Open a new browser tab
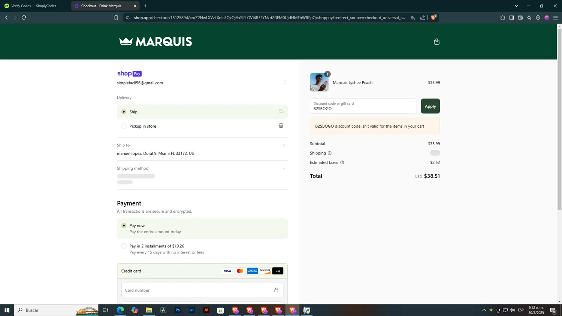Image resolution: width=562 pixels, height=316 pixels. (146, 6)
